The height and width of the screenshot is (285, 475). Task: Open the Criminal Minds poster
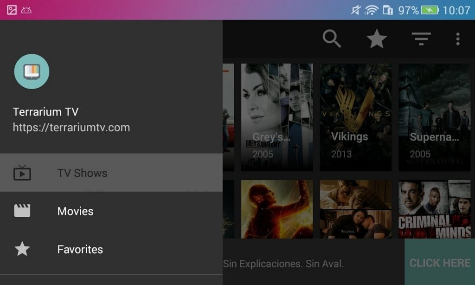[x=434, y=209]
